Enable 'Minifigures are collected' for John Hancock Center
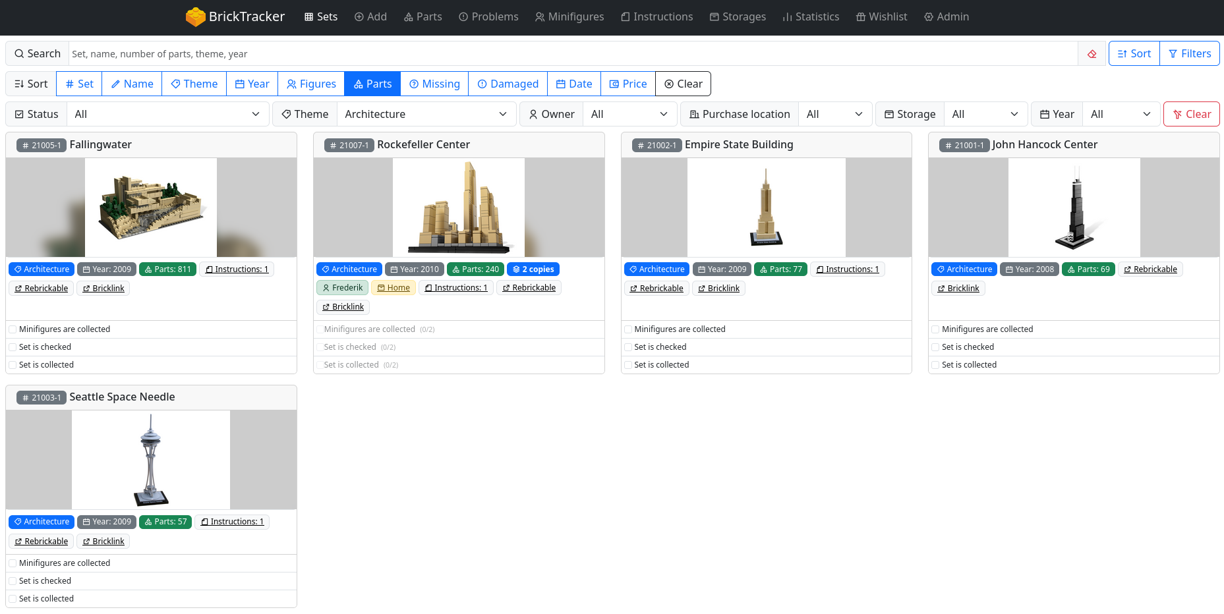 pos(935,329)
